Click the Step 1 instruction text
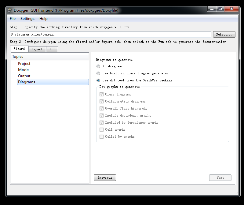This screenshot has width=244, height=205. pyautogui.click(x=70, y=27)
